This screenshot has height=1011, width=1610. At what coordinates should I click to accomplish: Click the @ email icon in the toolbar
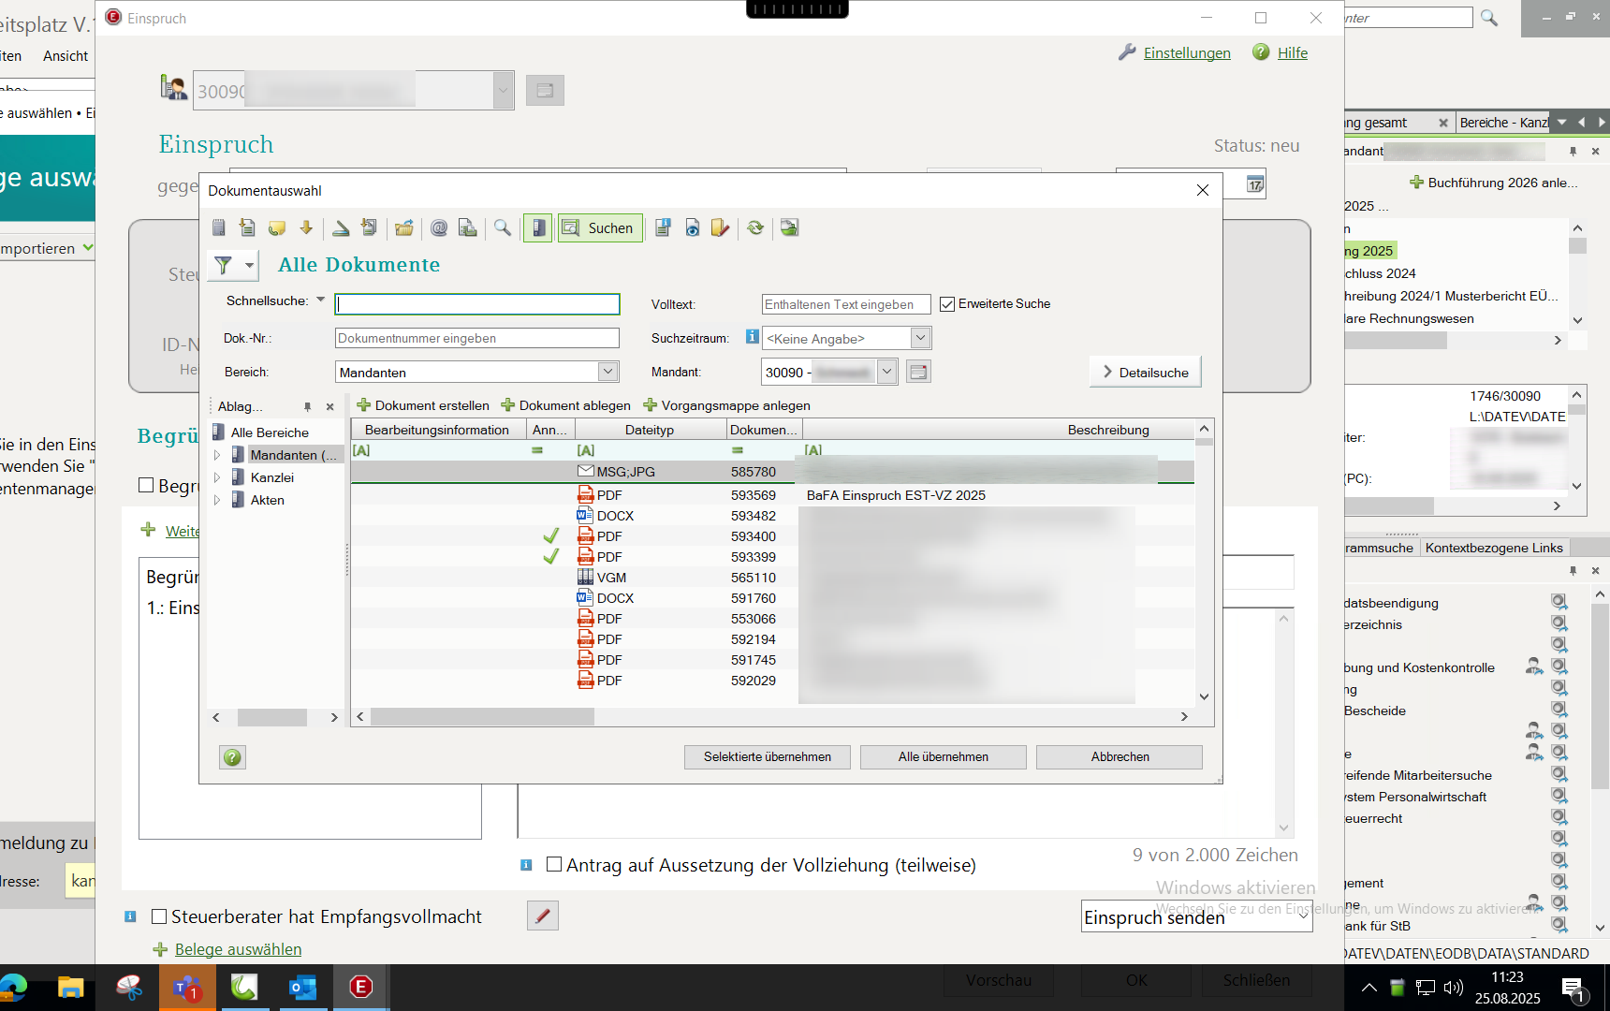(438, 227)
